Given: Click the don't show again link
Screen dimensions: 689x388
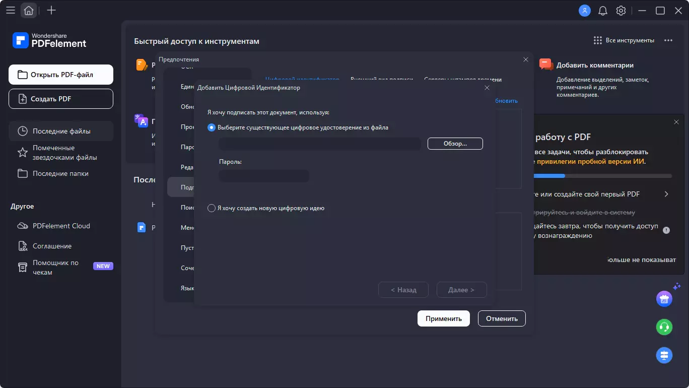Looking at the screenshot, I should click(x=642, y=260).
